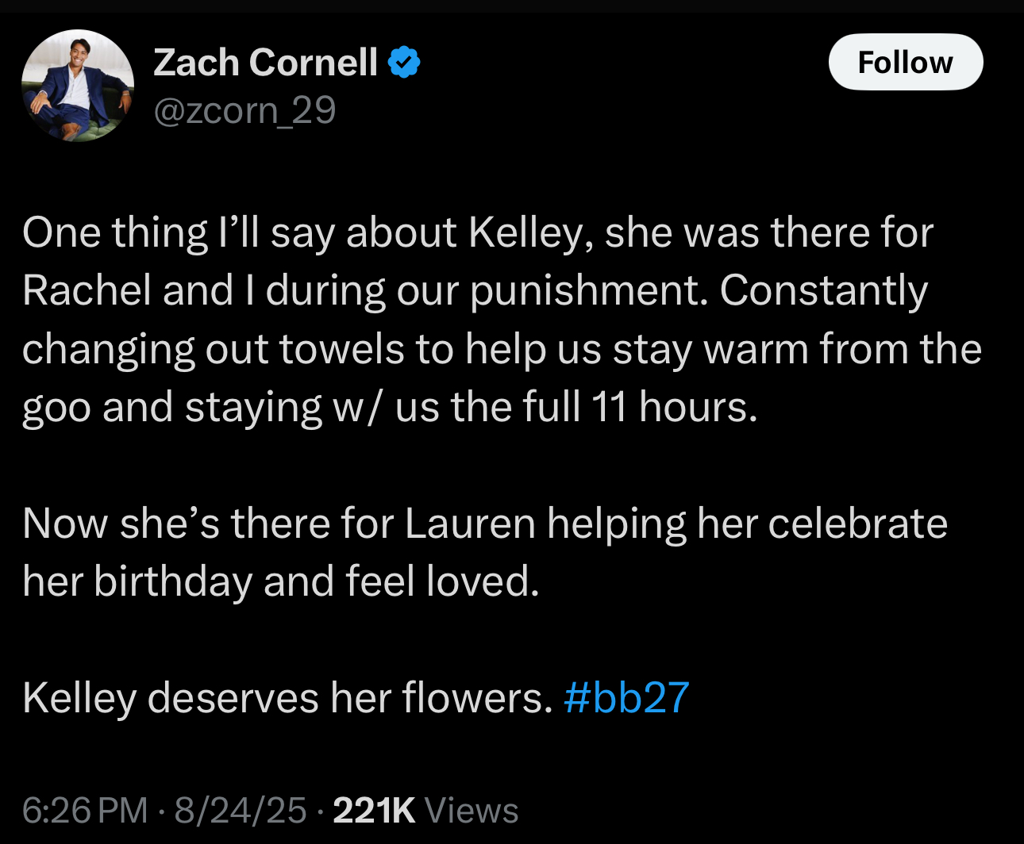Click the "One thing I'll say about Kelley" line
The height and width of the screenshot is (844, 1024).
(x=476, y=233)
